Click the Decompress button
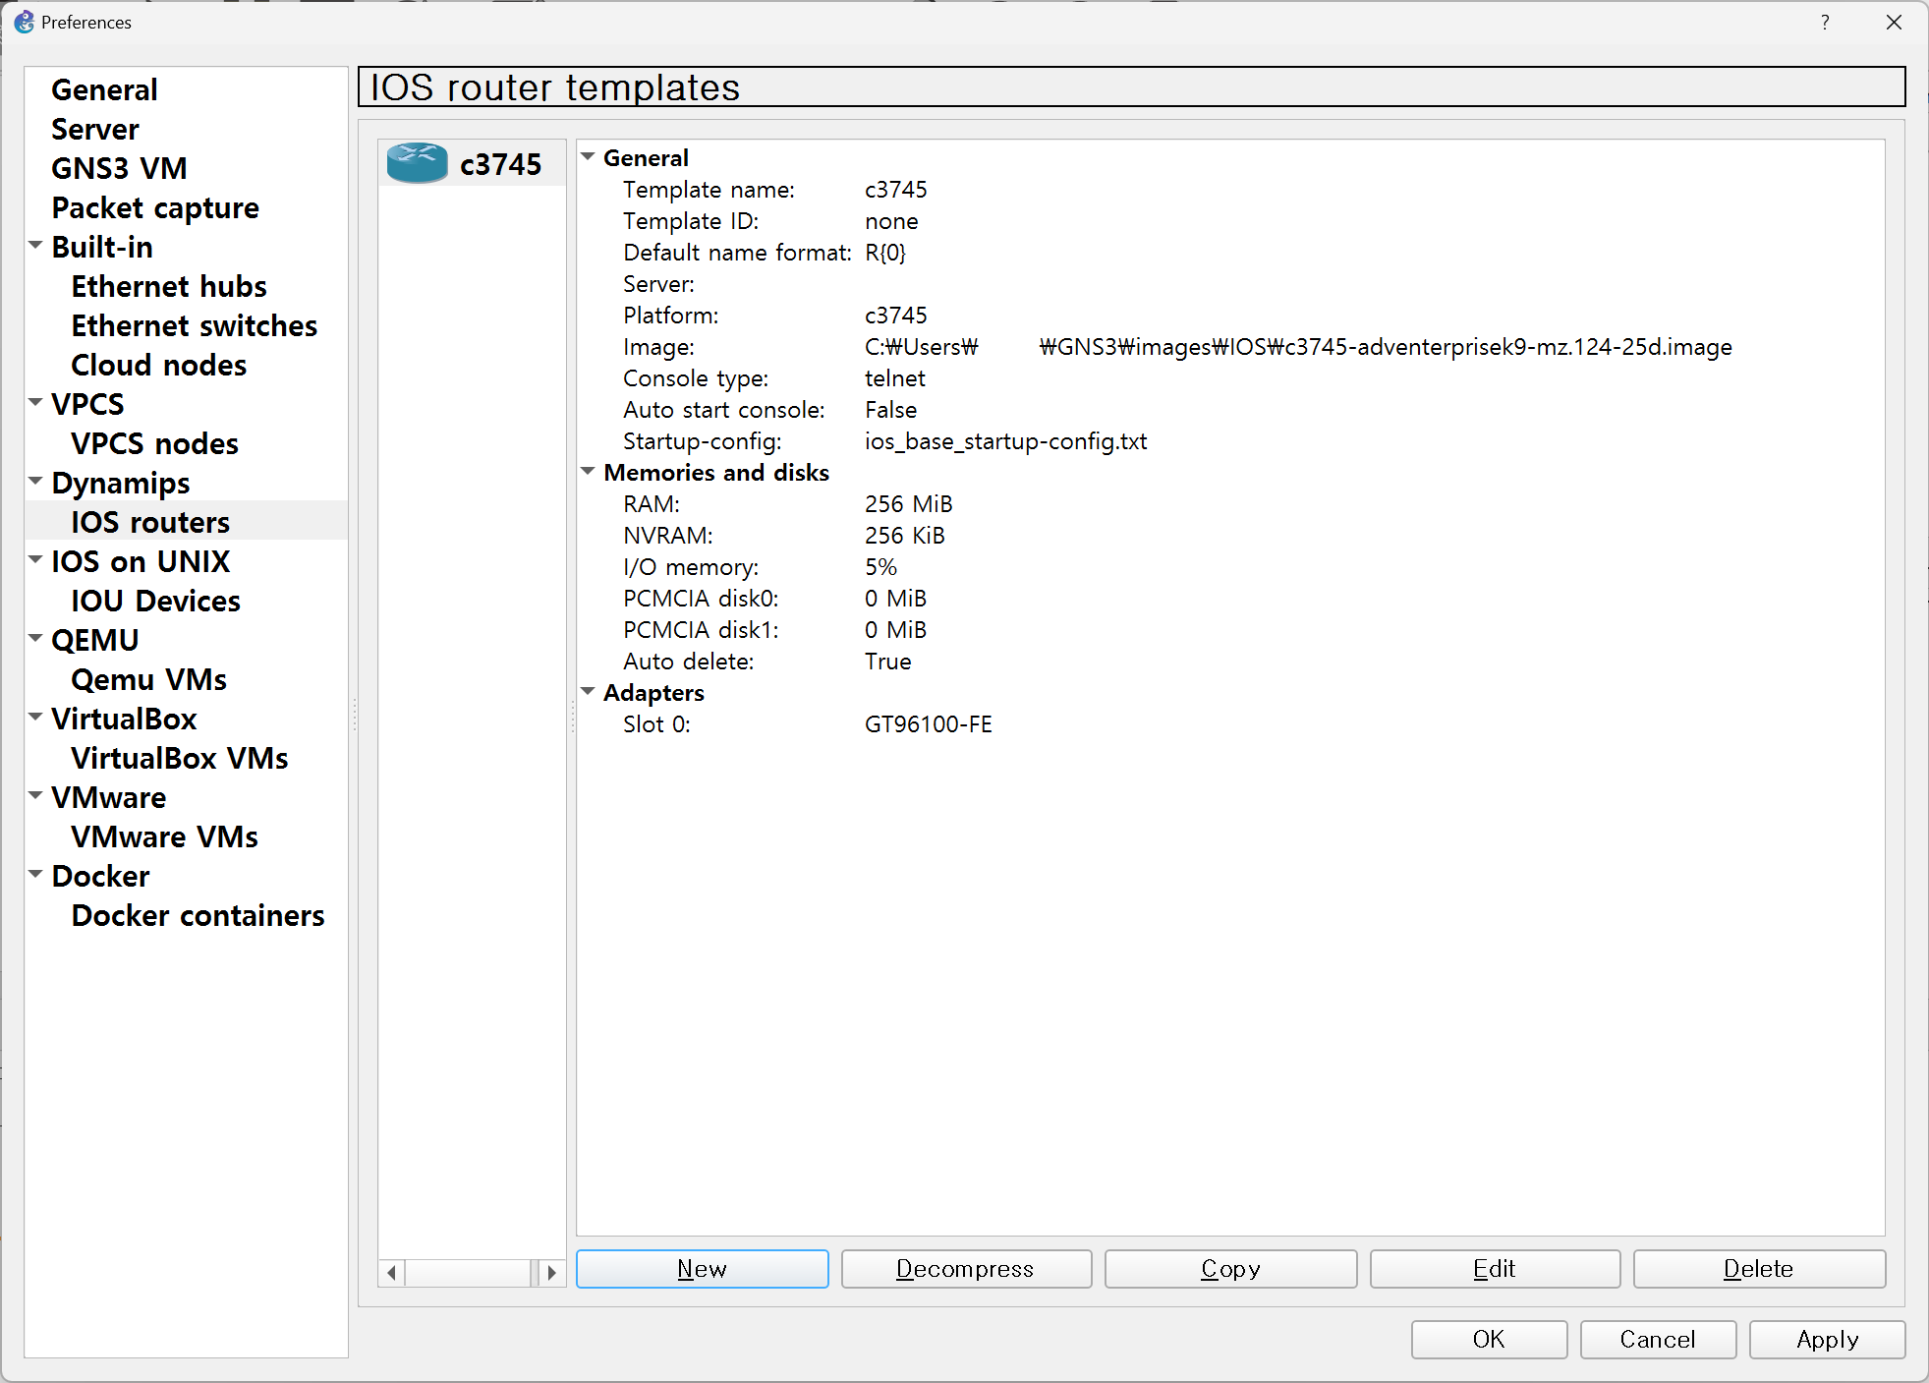The width and height of the screenshot is (1929, 1383). pos(966,1269)
